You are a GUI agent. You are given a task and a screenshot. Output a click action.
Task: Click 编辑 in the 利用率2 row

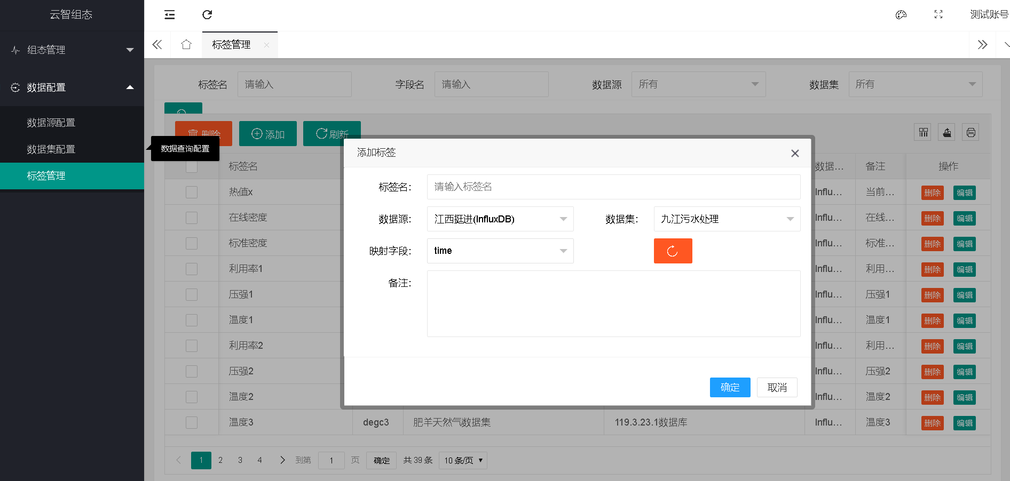click(965, 346)
